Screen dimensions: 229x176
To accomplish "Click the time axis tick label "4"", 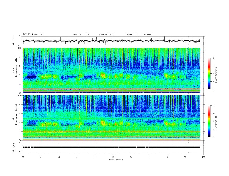I will click(95, 157).
